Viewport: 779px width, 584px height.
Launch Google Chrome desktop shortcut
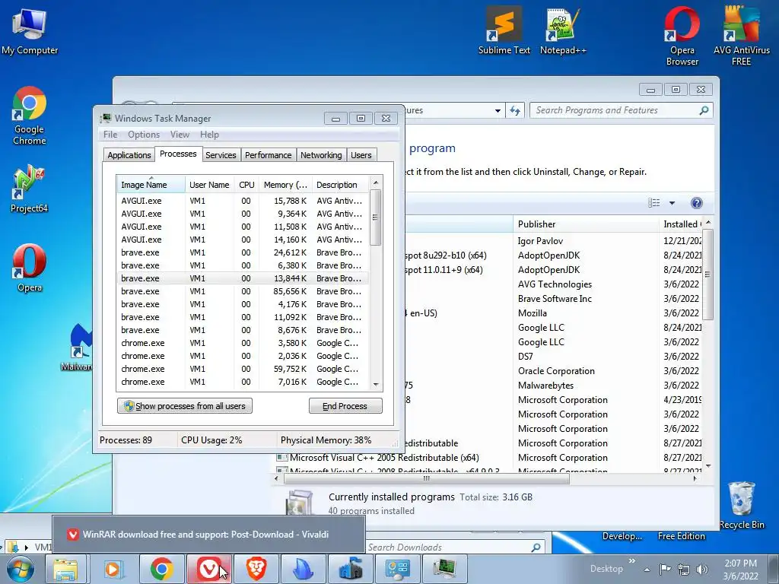tap(30, 116)
